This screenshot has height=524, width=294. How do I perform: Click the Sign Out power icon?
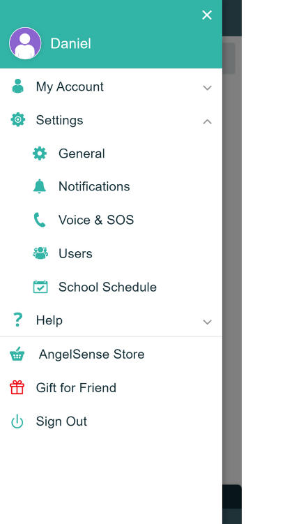click(x=17, y=421)
